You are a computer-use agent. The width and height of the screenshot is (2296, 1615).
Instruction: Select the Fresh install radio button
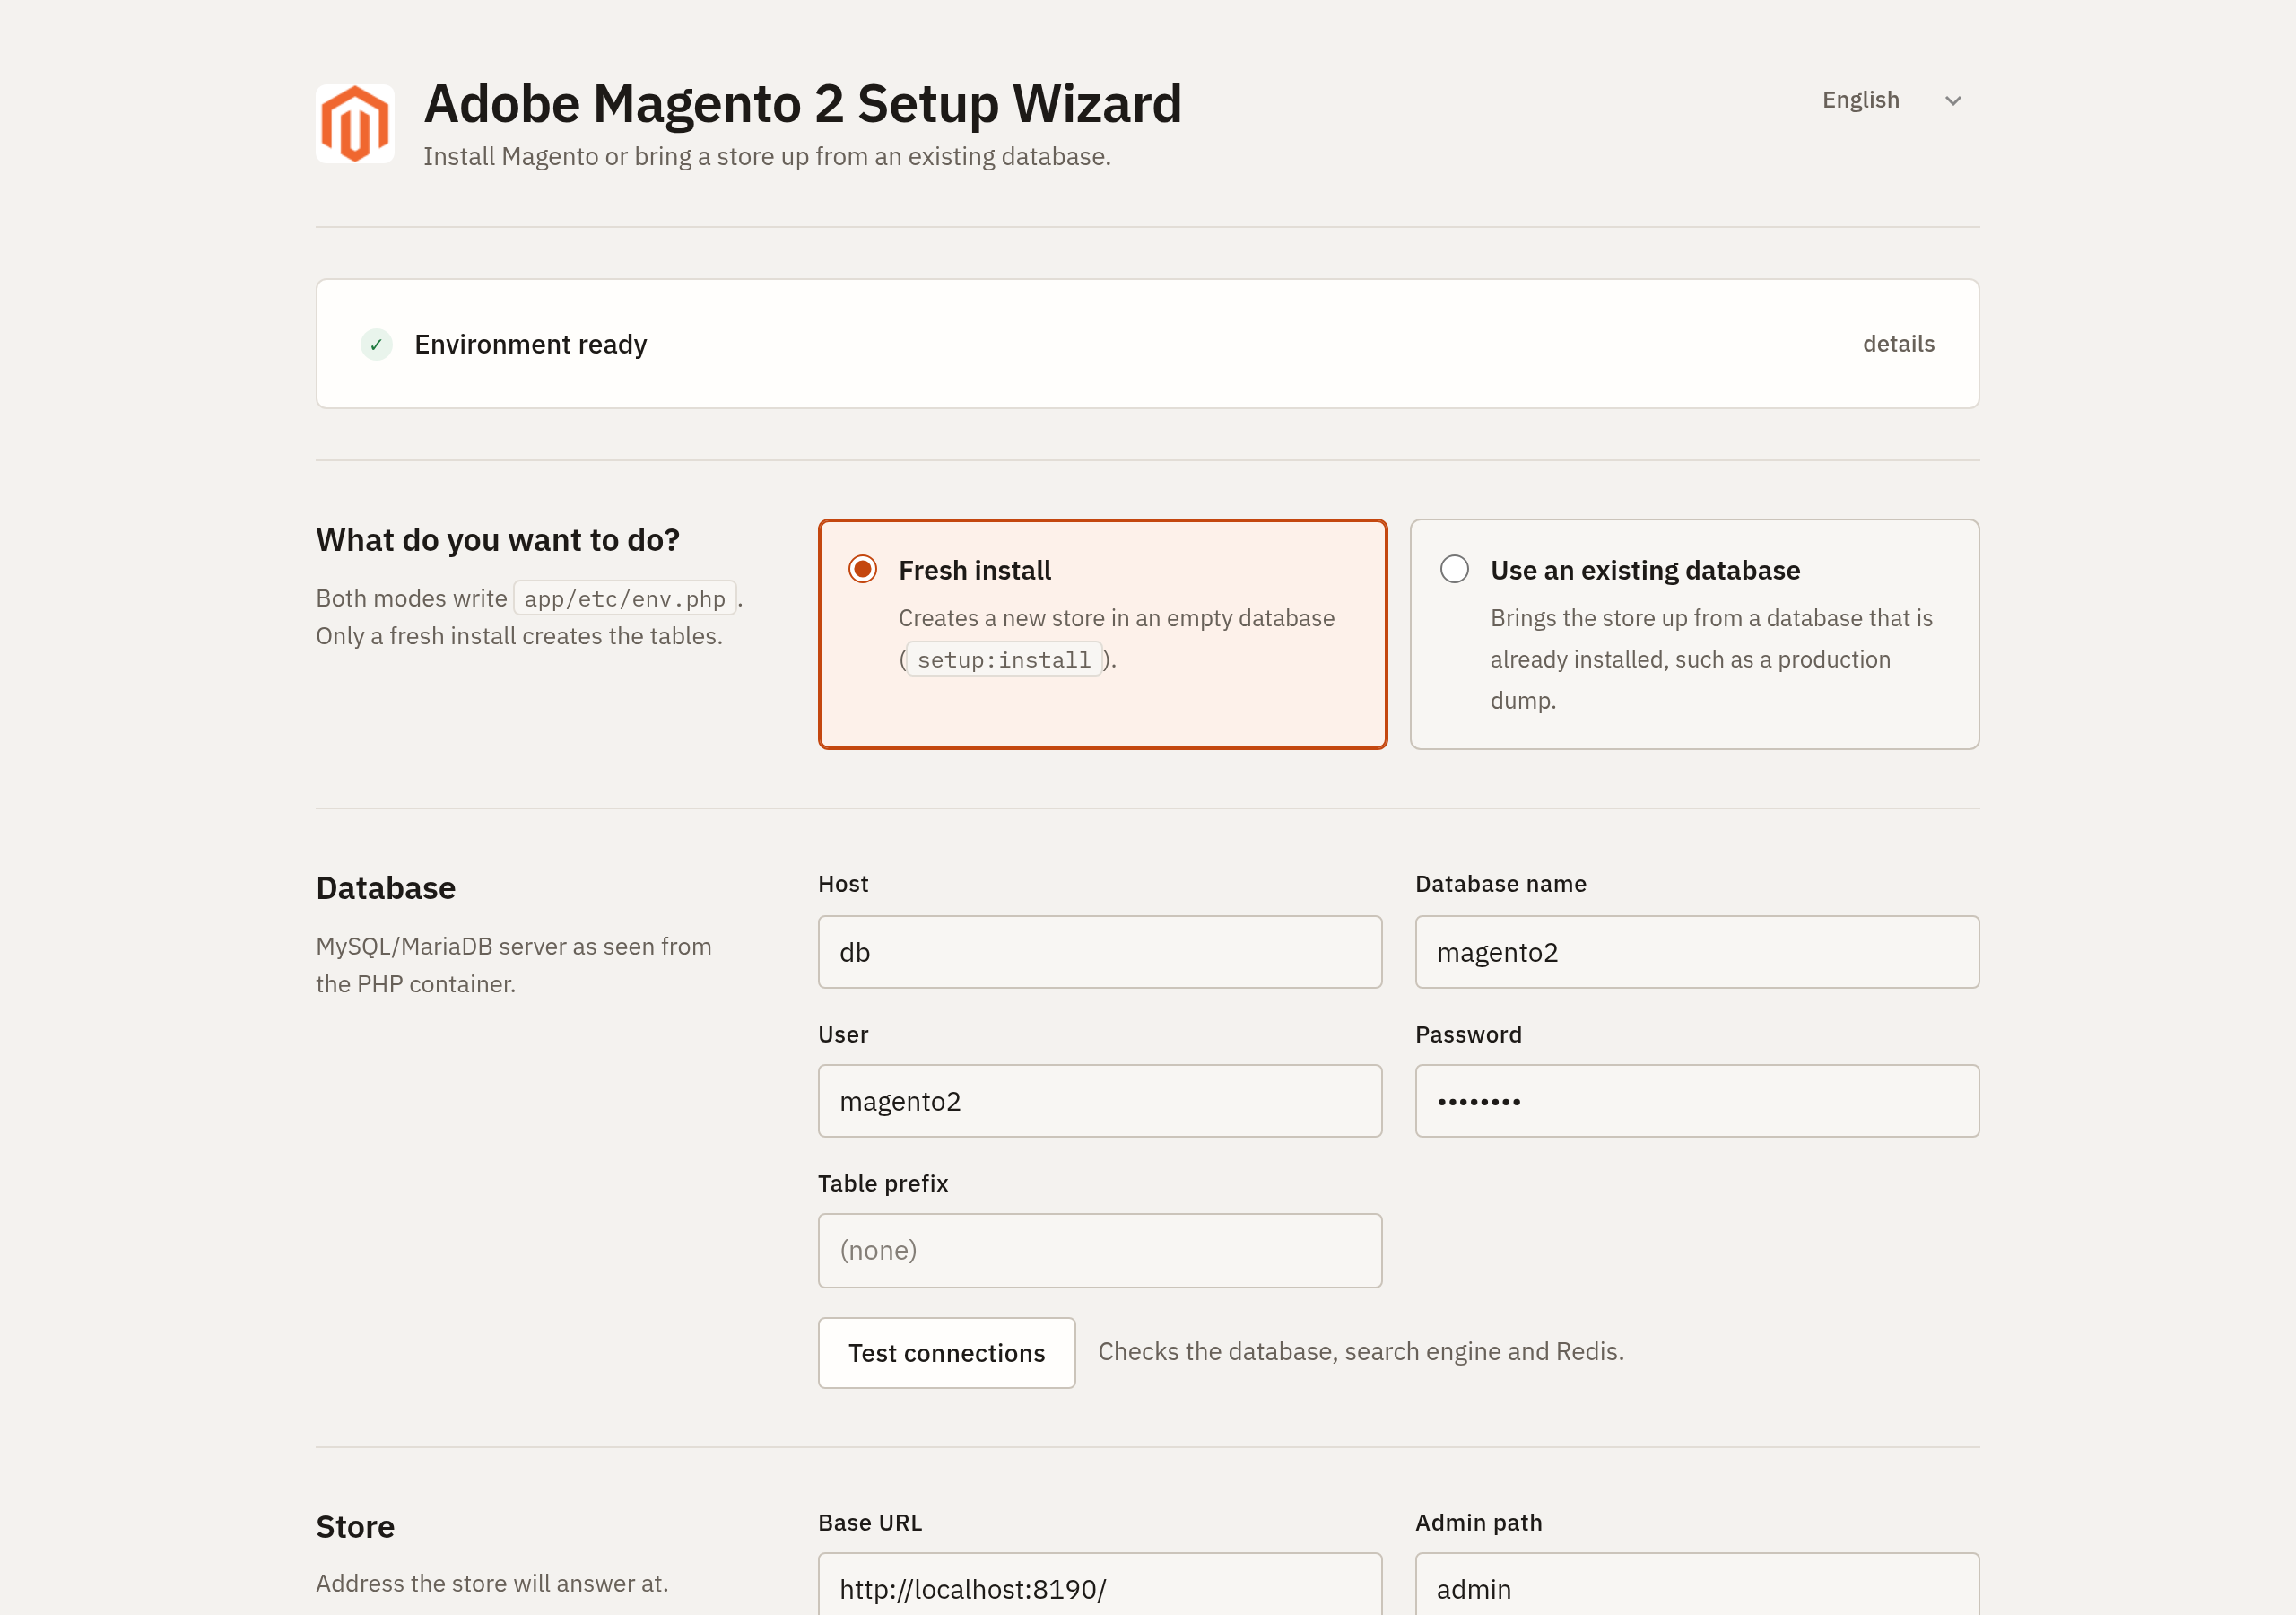[x=862, y=570]
